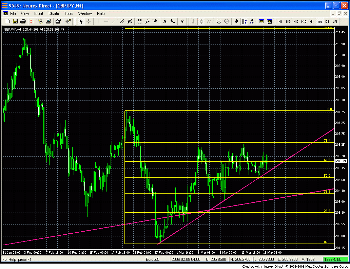Click the second chart window icon before M1
This screenshot has height=269, width=350.
point(270,21)
